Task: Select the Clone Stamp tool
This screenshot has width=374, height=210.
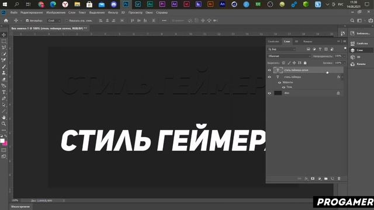Action: (x=4, y=73)
